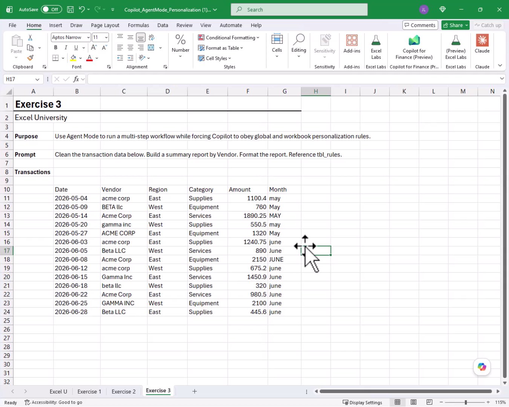Switch to the Exercise 2 sheet
The height and width of the screenshot is (407, 509).
(x=123, y=392)
